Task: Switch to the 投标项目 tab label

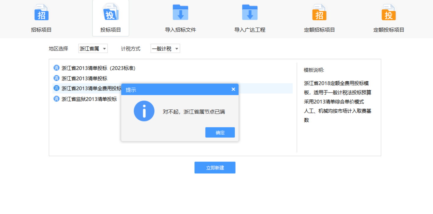Action: tap(111, 30)
